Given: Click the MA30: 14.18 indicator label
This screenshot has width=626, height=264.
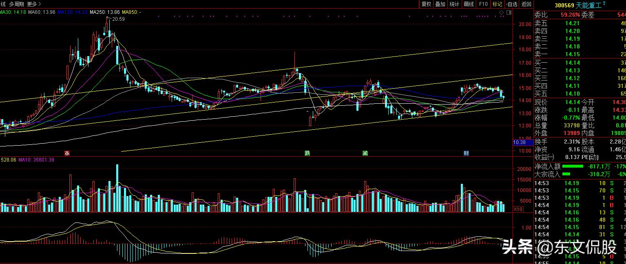Looking at the screenshot, I should [13, 12].
